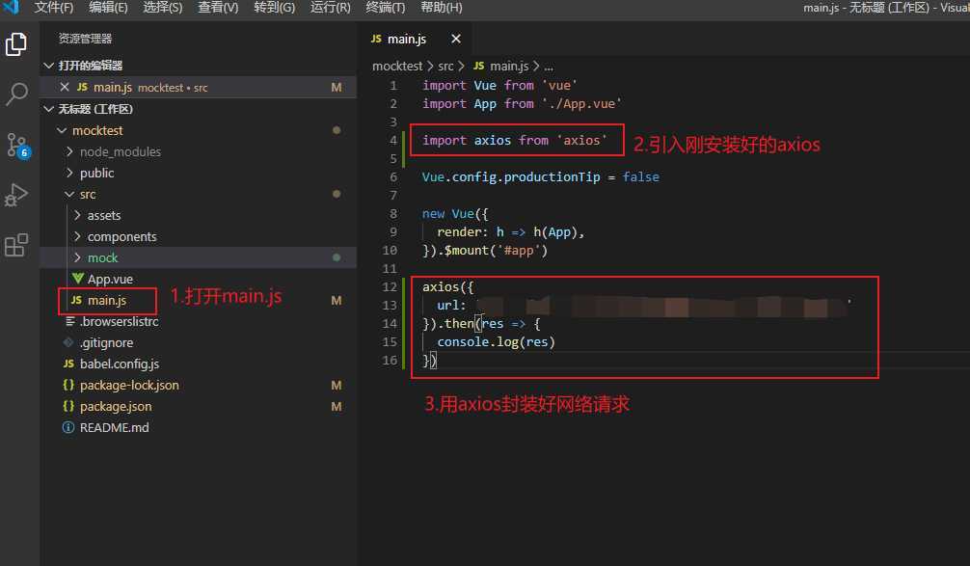Click the console.log(res) line
This screenshot has height=566, width=970.
497,342
